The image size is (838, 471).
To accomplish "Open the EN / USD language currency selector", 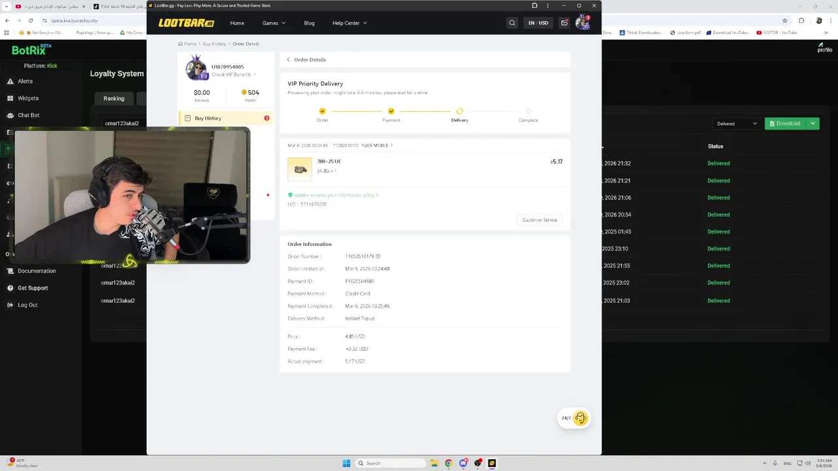I will tap(538, 23).
